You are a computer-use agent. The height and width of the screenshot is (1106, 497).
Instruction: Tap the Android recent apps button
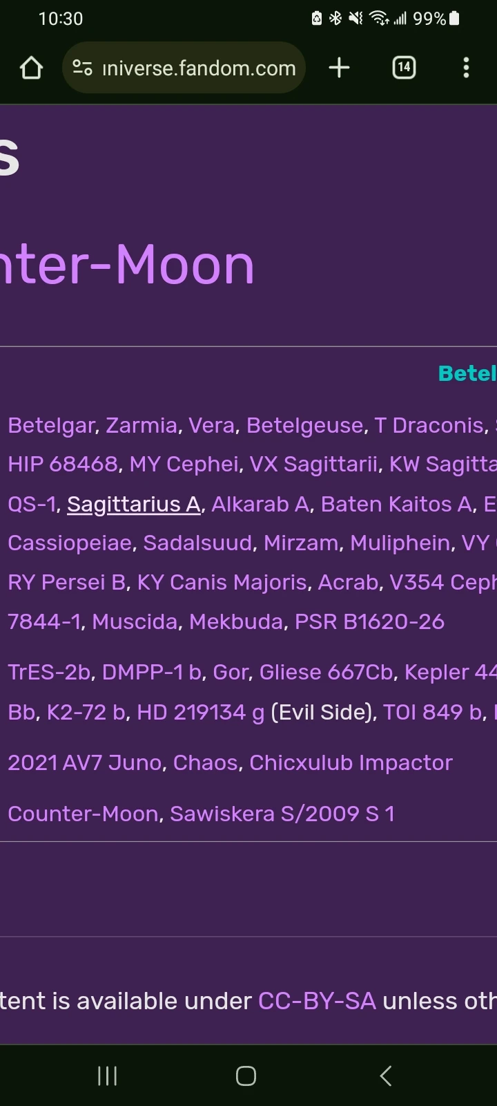point(107,1076)
